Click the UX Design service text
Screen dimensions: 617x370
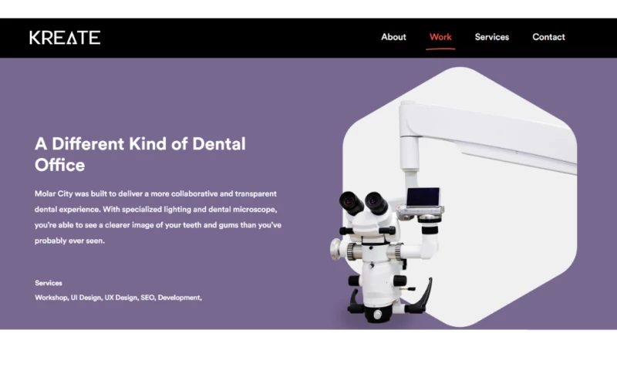pos(121,298)
